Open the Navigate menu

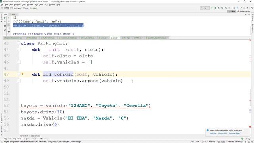(17, 4)
